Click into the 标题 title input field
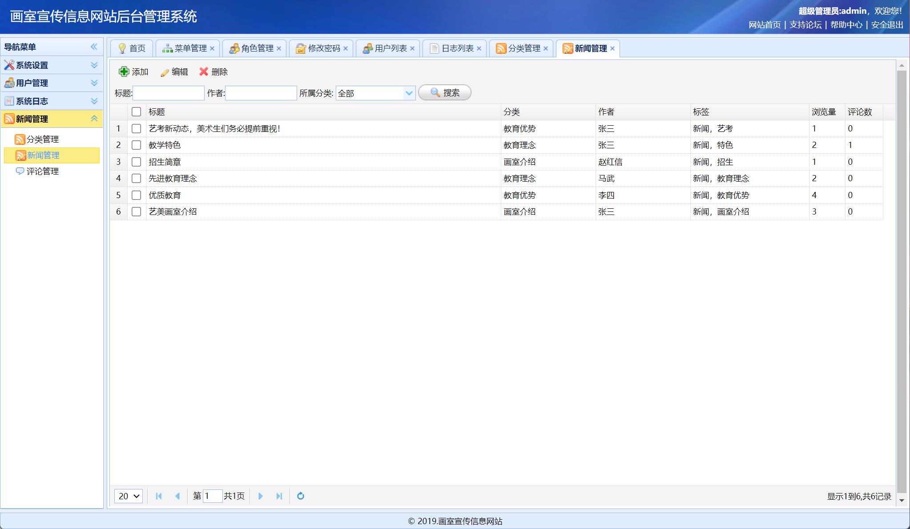The width and height of the screenshot is (910, 529). point(169,93)
